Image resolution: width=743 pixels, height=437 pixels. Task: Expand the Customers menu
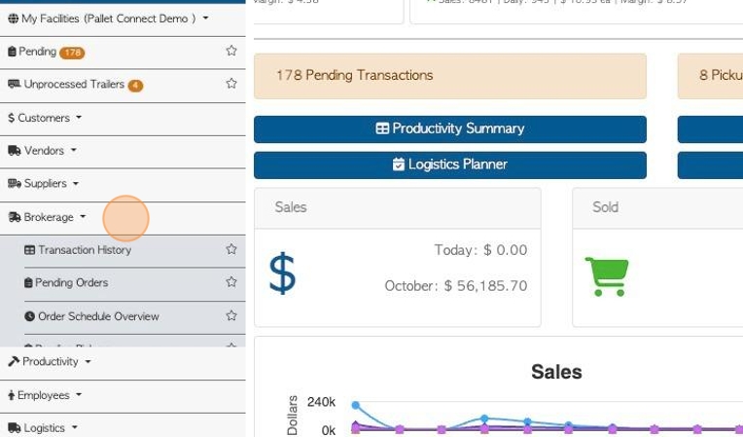pos(45,118)
